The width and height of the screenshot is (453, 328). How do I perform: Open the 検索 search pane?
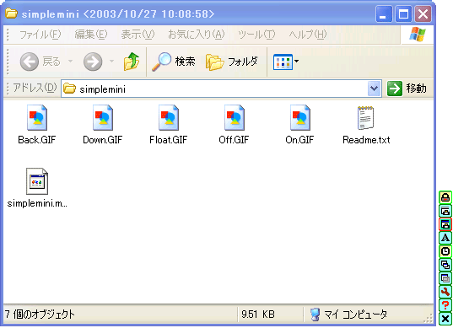click(x=173, y=62)
